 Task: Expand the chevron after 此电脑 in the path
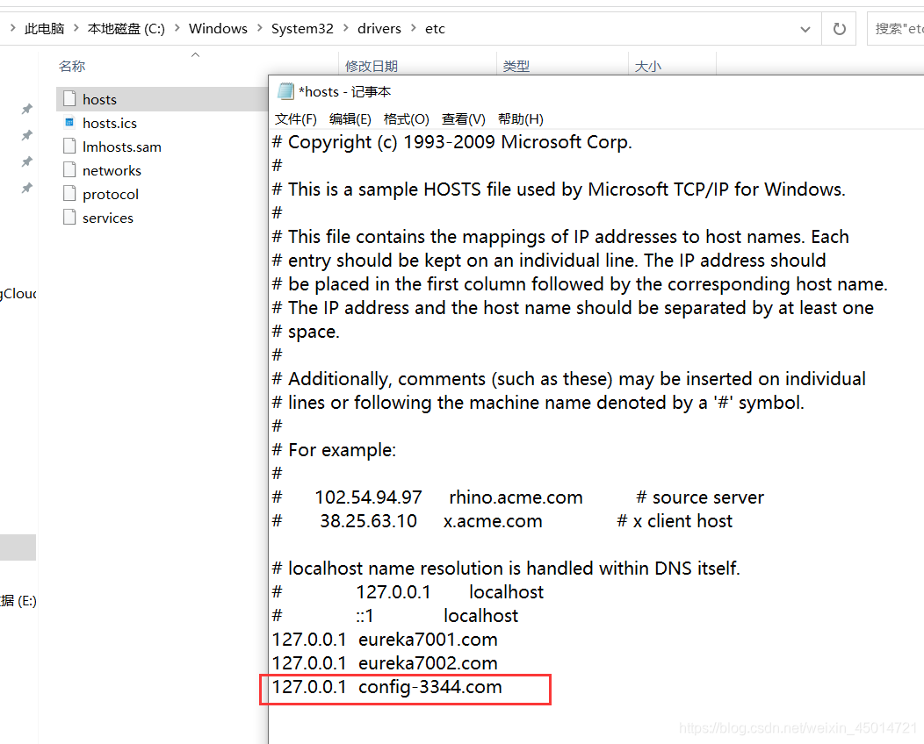tap(76, 28)
